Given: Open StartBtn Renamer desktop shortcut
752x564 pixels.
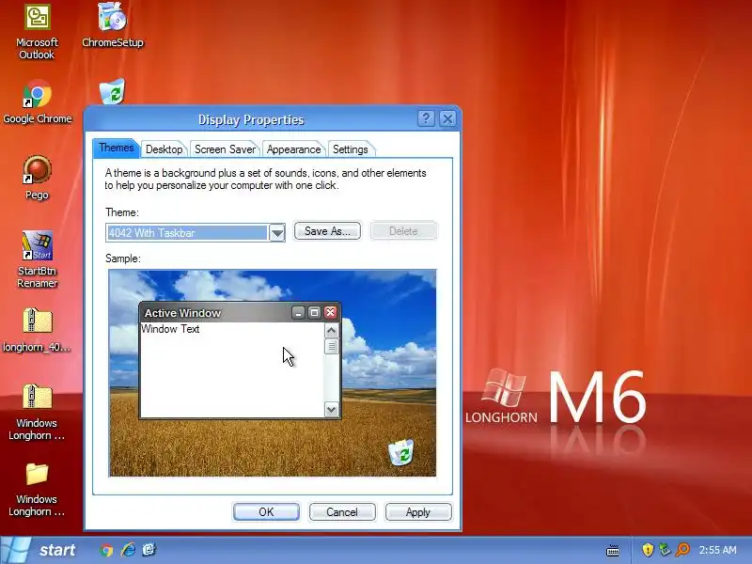Looking at the screenshot, I should tap(37, 259).
